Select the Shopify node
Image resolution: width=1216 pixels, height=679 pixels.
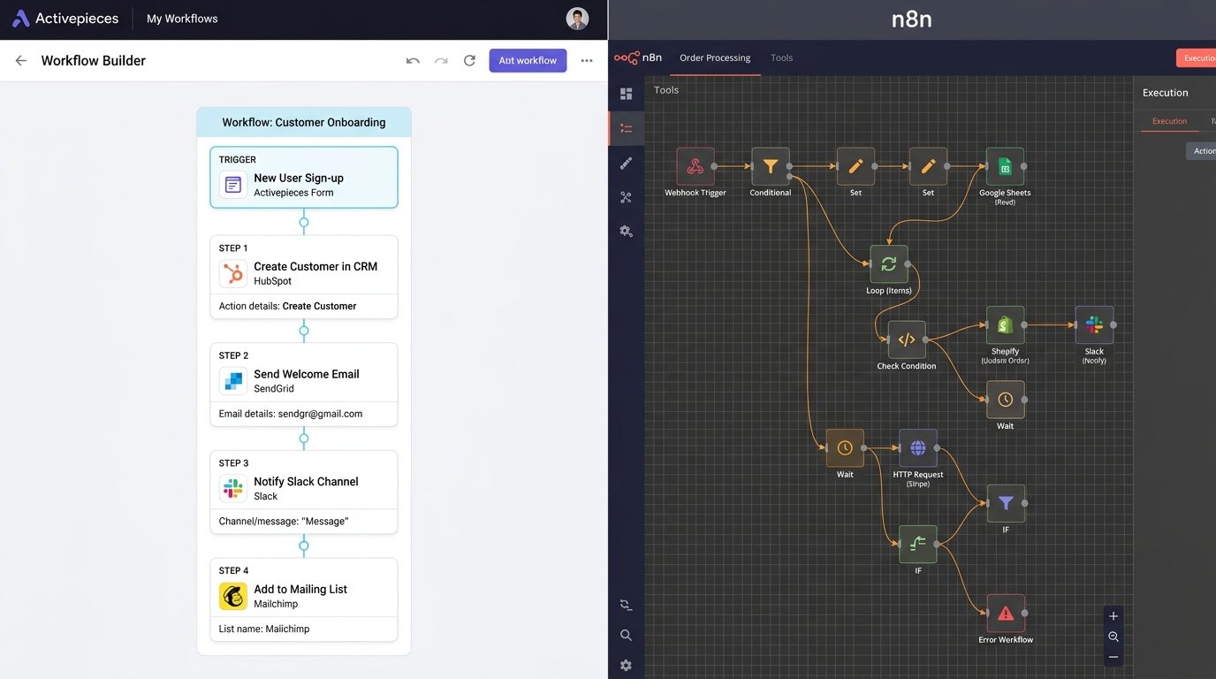coord(1005,325)
